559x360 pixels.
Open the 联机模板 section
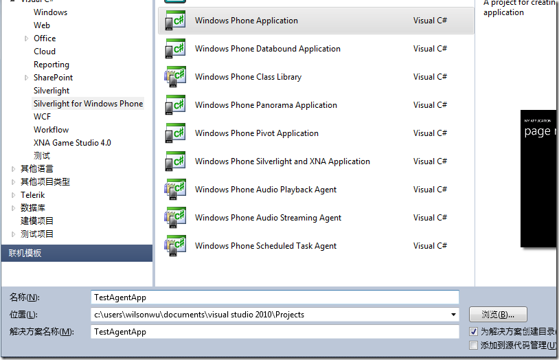pos(77,253)
